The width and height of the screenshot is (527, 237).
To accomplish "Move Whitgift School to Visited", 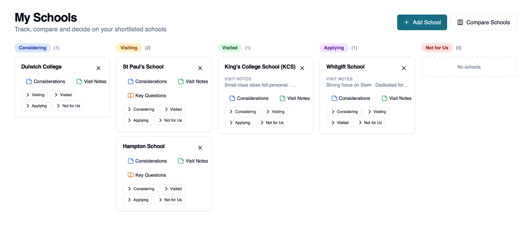I will [x=339, y=123].
